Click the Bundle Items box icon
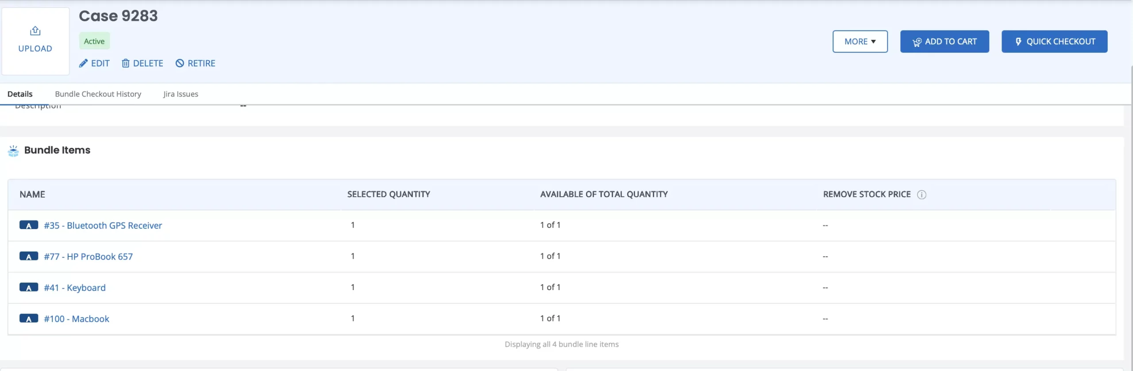1133x371 pixels. pos(13,151)
